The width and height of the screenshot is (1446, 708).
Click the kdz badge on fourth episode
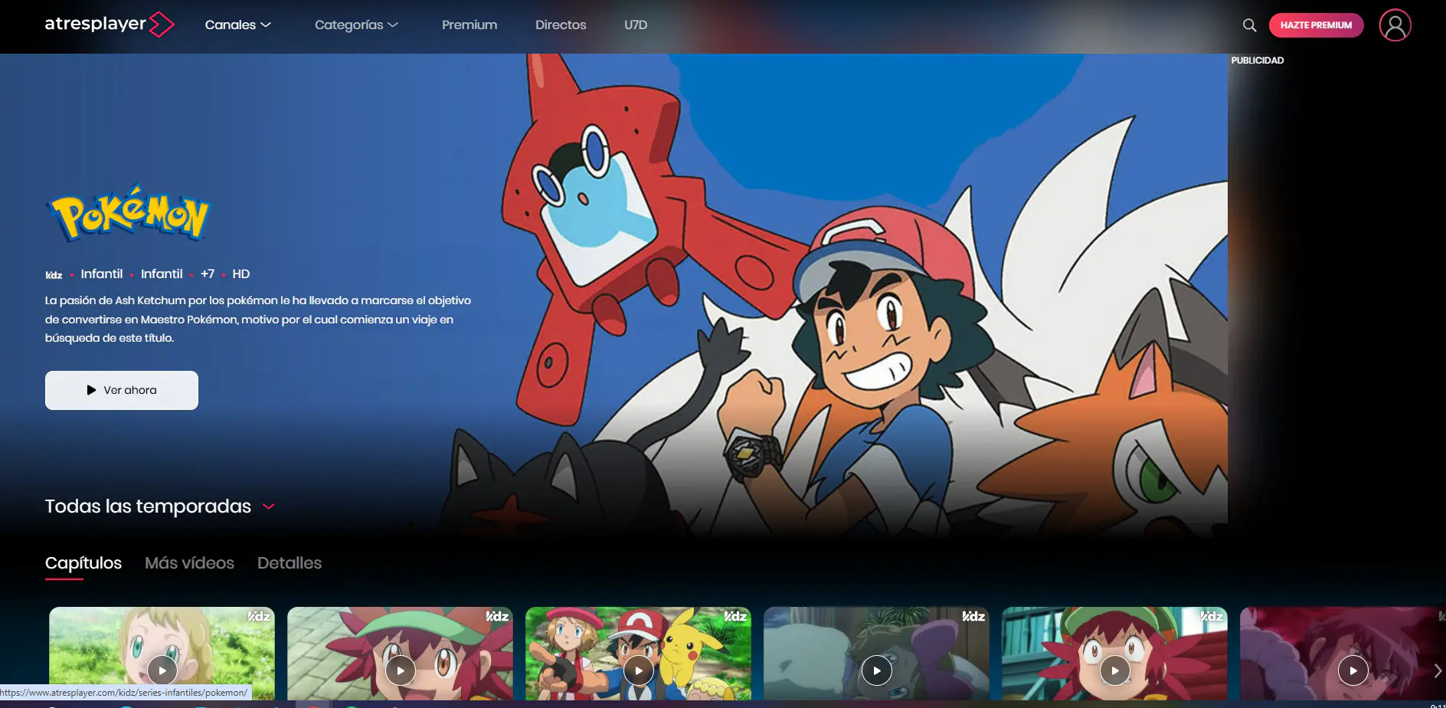pos(973,616)
